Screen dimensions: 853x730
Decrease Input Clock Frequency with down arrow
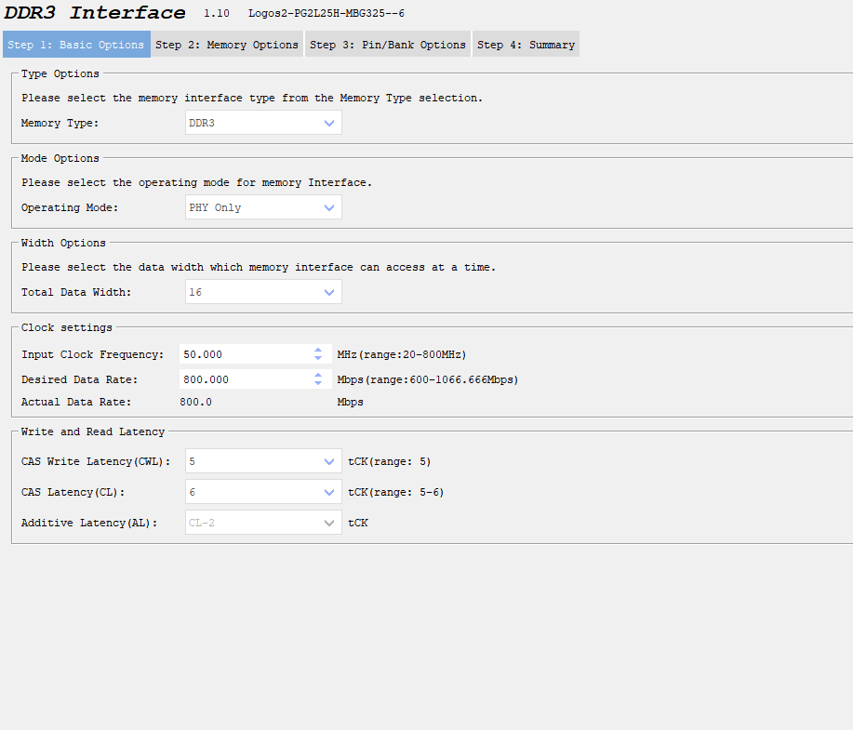pyautogui.click(x=318, y=358)
